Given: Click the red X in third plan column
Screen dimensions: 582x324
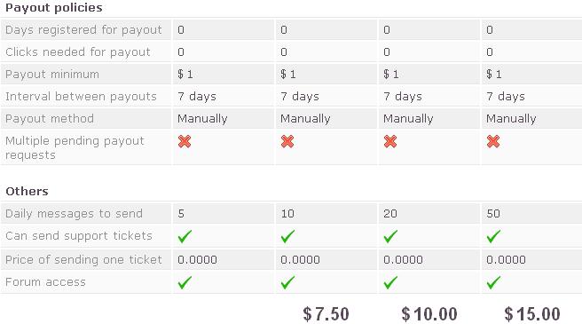Looking at the screenshot, I should pos(390,141).
